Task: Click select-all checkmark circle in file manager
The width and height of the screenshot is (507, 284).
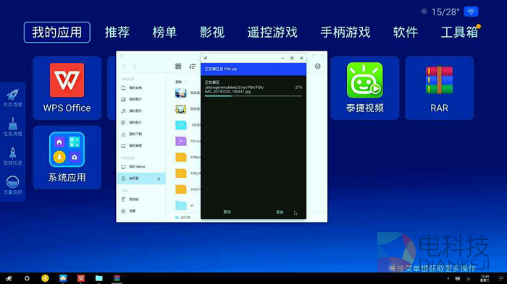Action: (318, 66)
